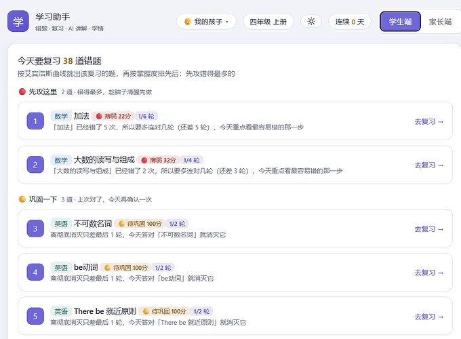Click the 薄弱 32分 badge
Image resolution: width=461 pixels, height=339 pixels.
tap(158, 160)
